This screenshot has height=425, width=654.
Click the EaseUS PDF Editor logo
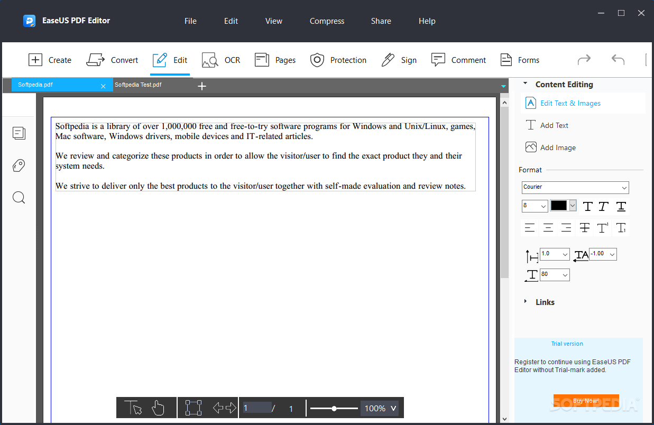29,21
